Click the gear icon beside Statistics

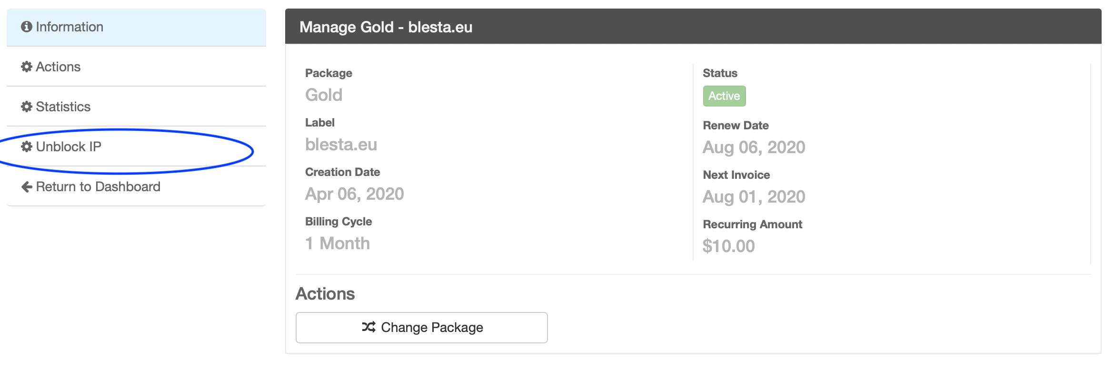(27, 107)
